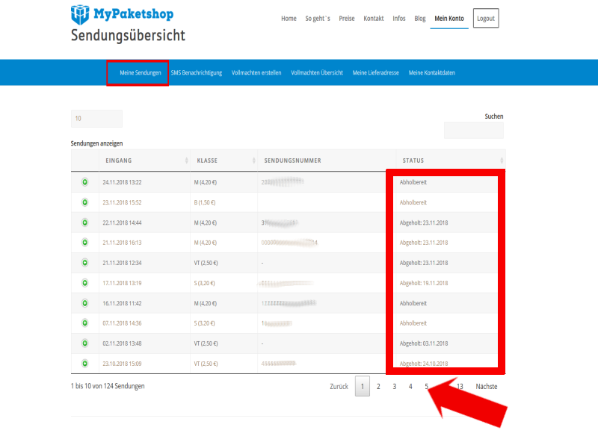Expand row with entry 22.11.2018 14:44
Viewport: 598px width, 448px height.
click(84, 223)
